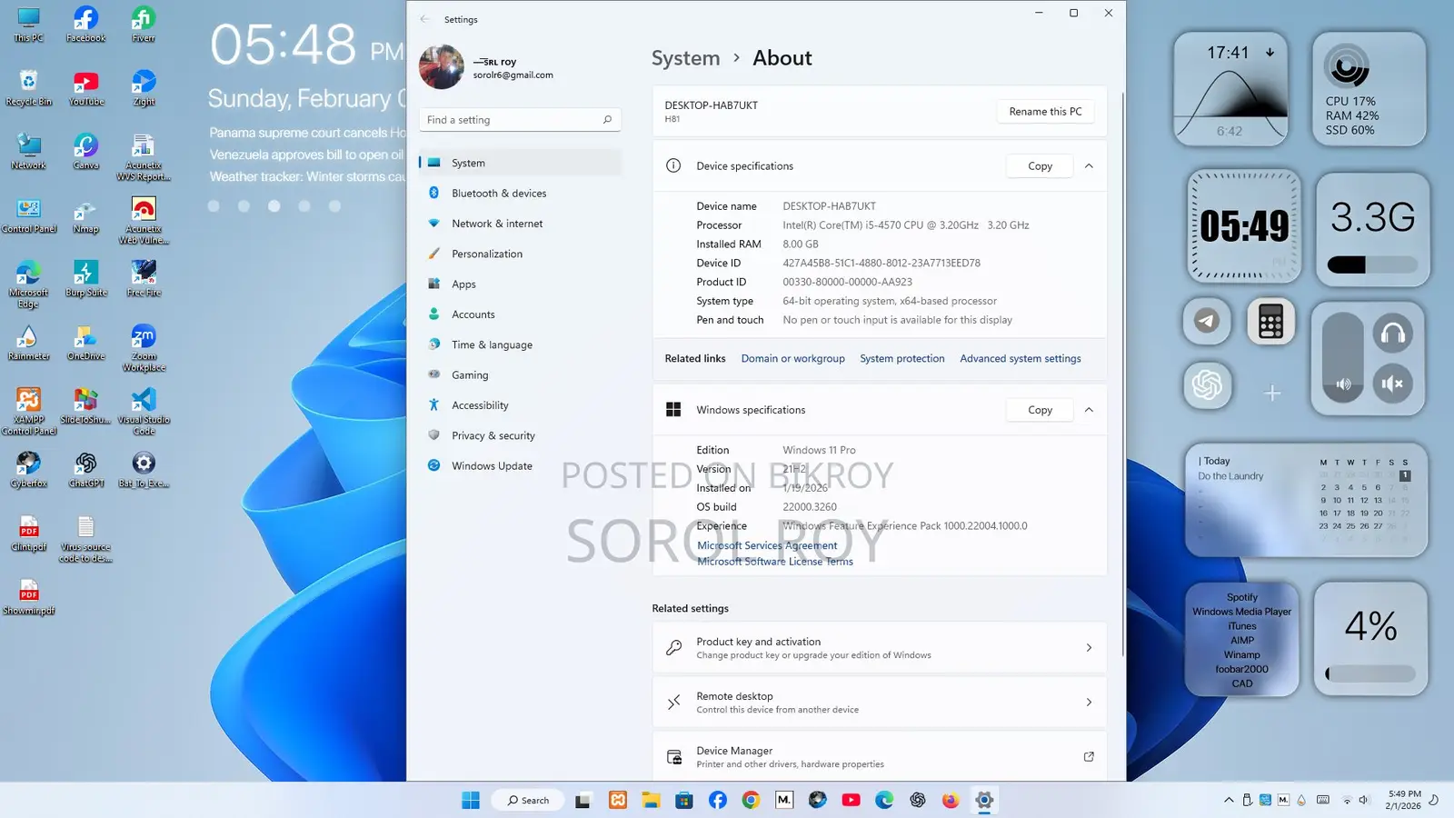Click the System breadcrumb in the header
Viewport: 1454px width, 818px height.
(x=685, y=58)
